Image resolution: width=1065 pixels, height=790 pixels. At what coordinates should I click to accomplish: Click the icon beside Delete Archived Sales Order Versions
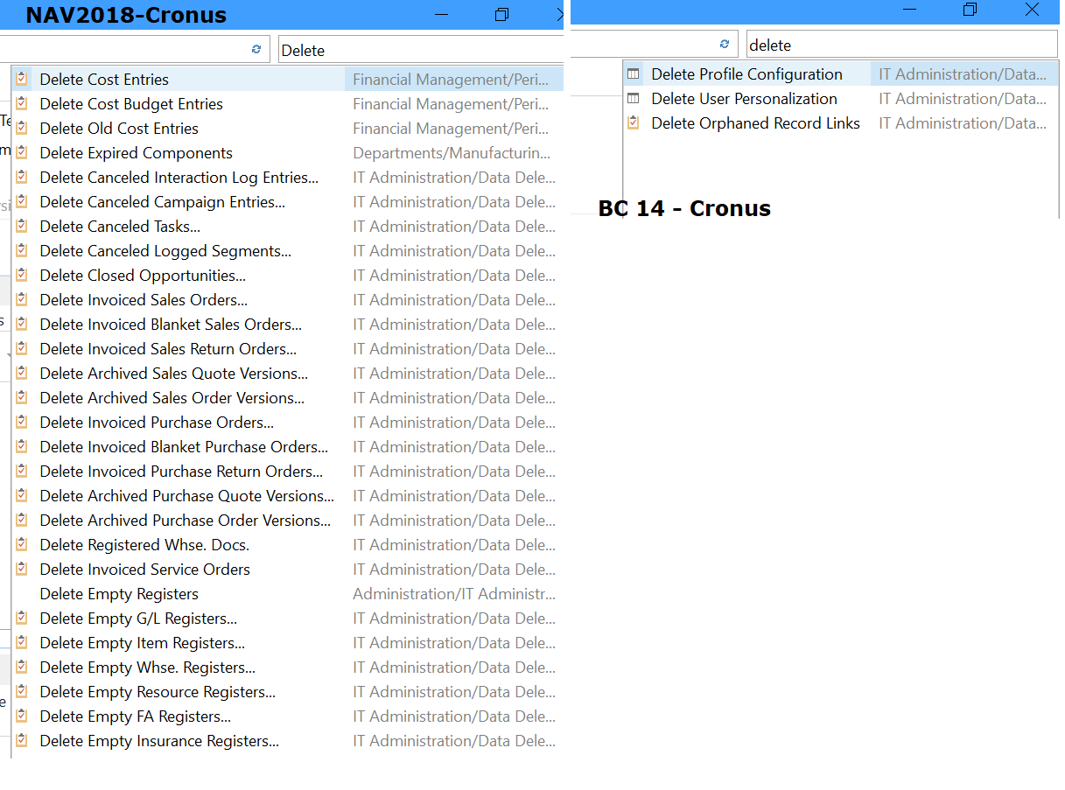point(22,397)
